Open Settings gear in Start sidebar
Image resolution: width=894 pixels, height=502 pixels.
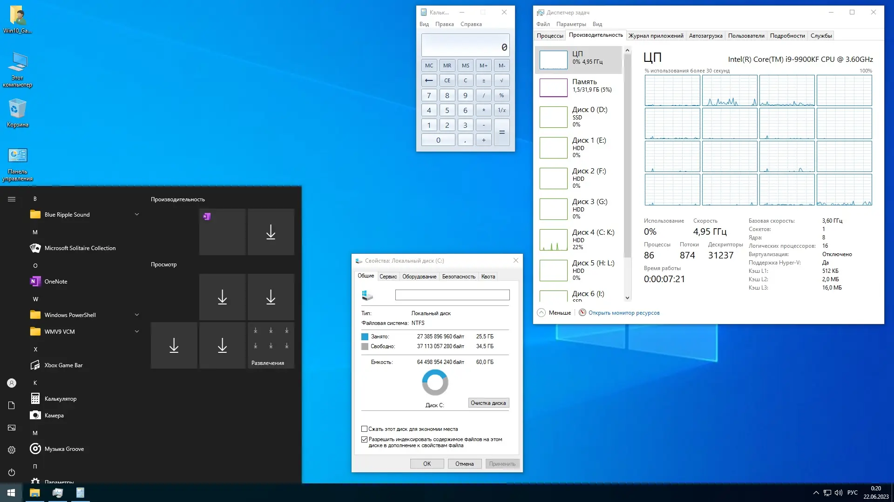(12, 450)
